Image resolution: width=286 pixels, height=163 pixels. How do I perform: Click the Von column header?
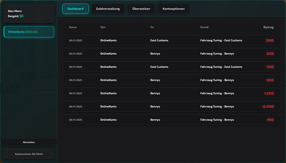103,27
